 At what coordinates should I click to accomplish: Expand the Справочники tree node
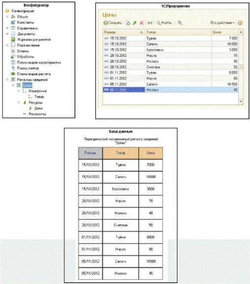[x=7, y=28]
